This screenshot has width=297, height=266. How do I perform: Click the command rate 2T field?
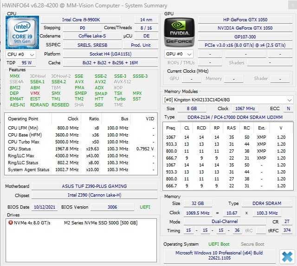[x=287, y=222]
